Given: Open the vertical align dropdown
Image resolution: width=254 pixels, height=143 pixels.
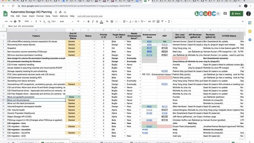Looking at the screenshot, I should point(131,21).
